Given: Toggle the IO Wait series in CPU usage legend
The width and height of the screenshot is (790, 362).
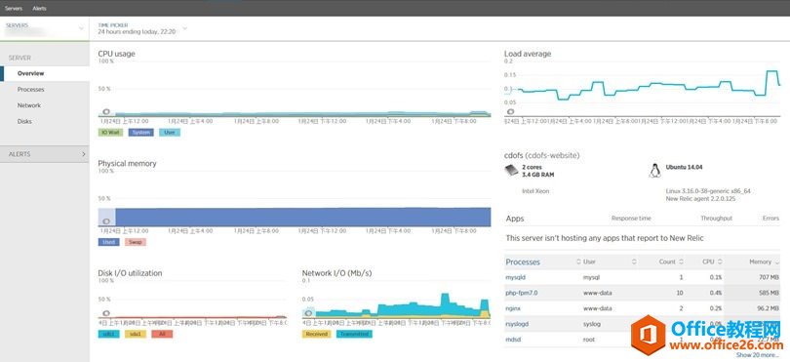Looking at the screenshot, I should pyautogui.click(x=110, y=133).
